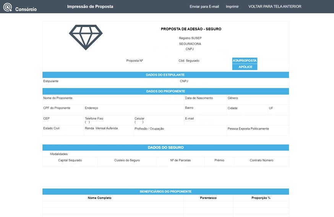Send the proposal via Enviar para E-mail

204,6
